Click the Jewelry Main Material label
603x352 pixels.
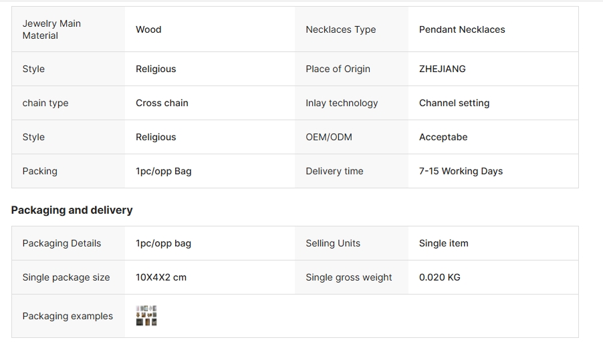pos(51,29)
